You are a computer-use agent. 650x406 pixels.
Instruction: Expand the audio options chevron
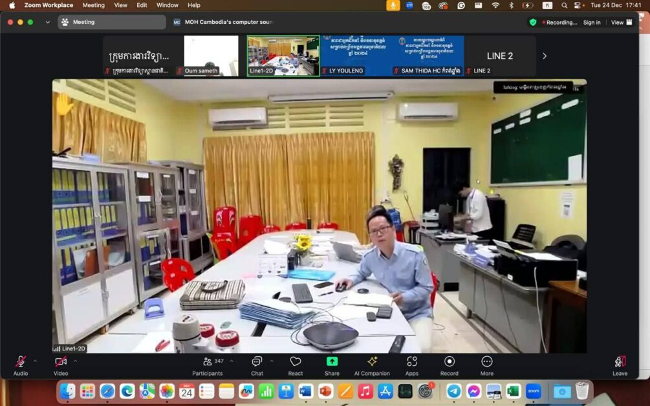tap(35, 361)
